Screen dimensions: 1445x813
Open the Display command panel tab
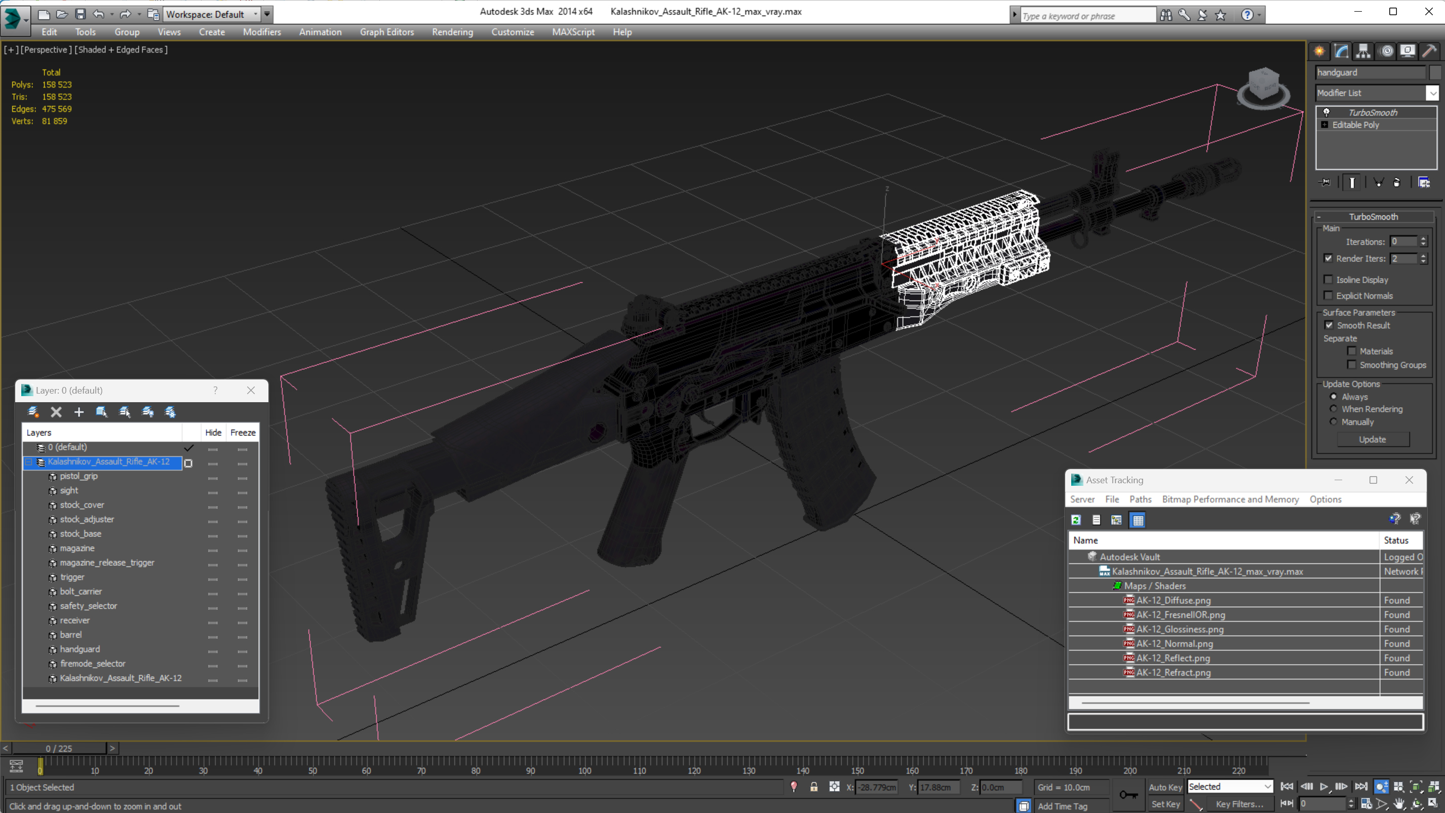point(1408,51)
